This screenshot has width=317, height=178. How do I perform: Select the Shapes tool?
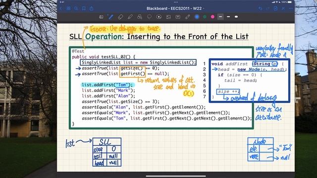tap(140, 17)
